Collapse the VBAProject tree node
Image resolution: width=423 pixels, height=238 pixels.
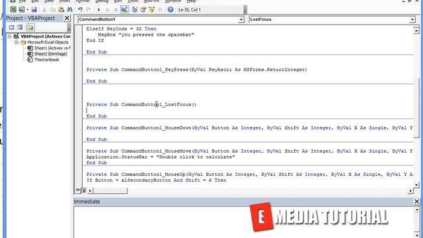9,36
